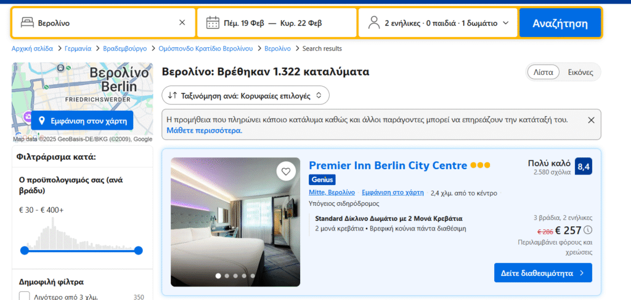Click the calendar icon in the date field
631x300 pixels.
(x=213, y=23)
